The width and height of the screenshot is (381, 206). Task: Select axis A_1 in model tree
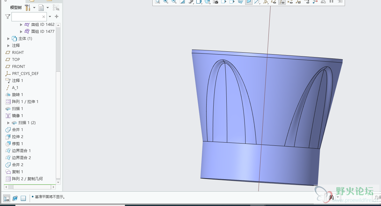pyautogui.click(x=12, y=88)
